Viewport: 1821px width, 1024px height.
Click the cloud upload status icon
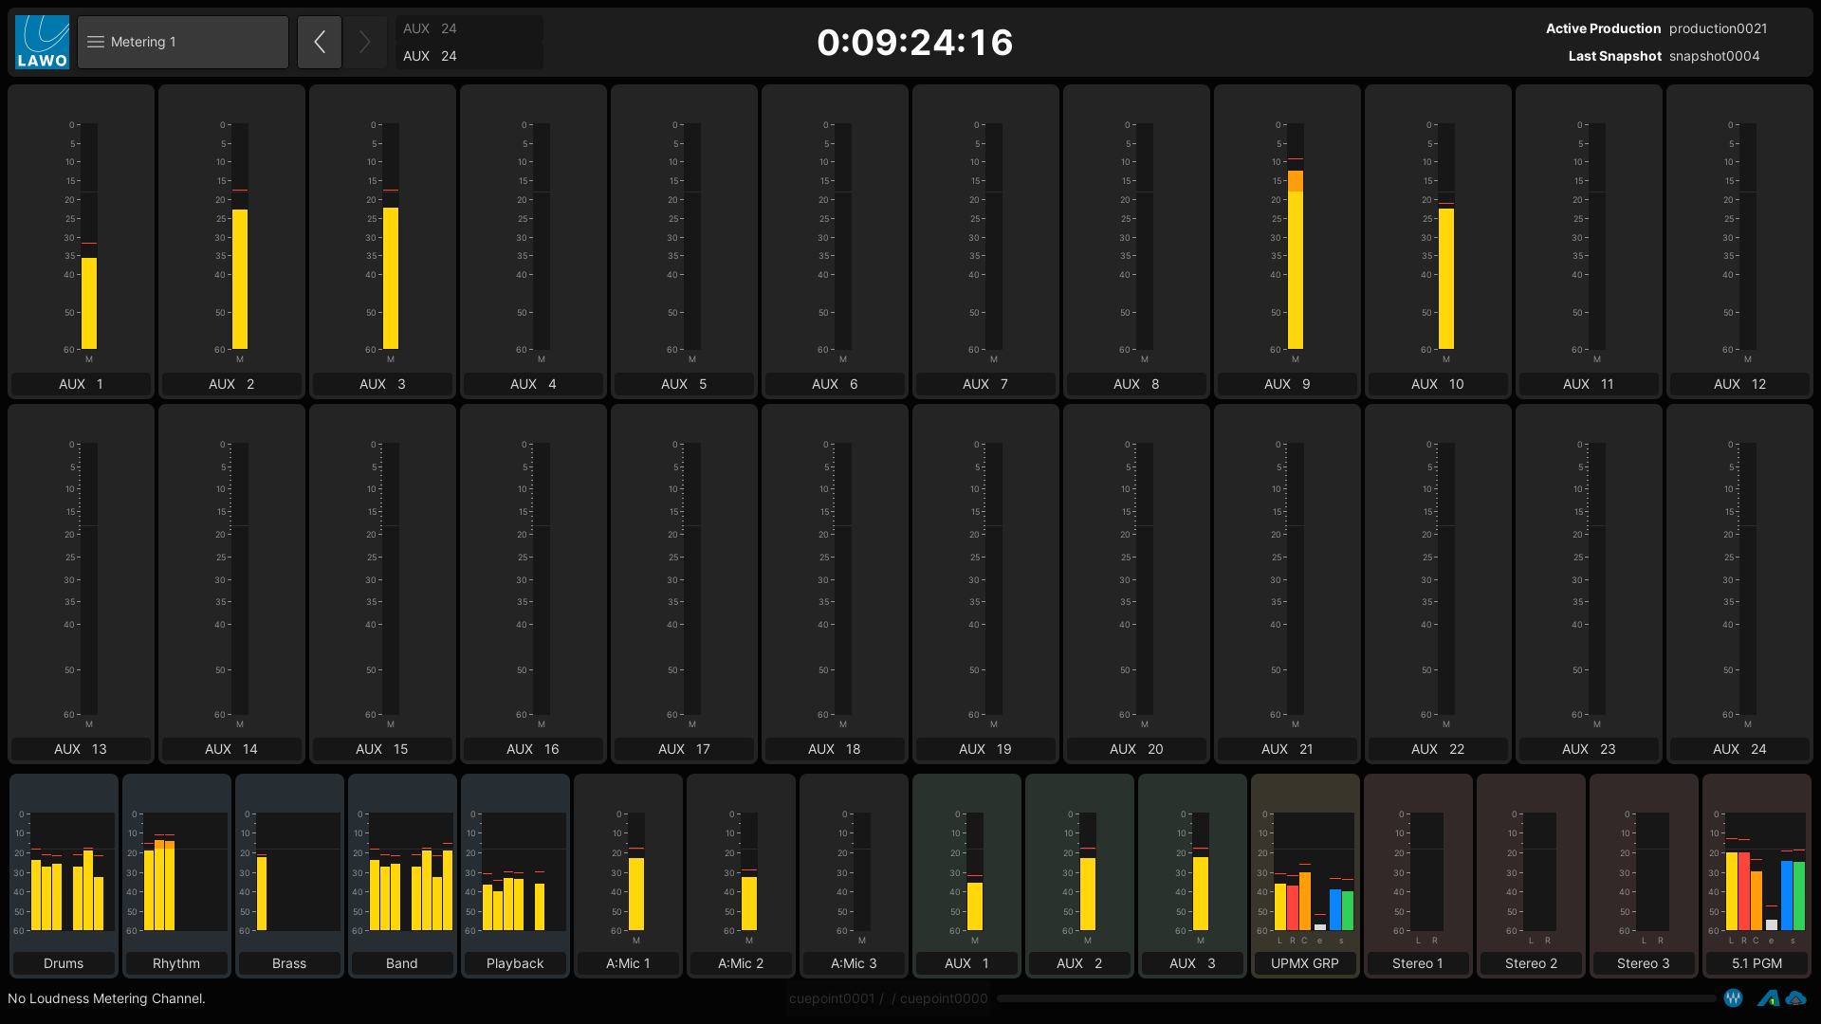click(x=1795, y=998)
